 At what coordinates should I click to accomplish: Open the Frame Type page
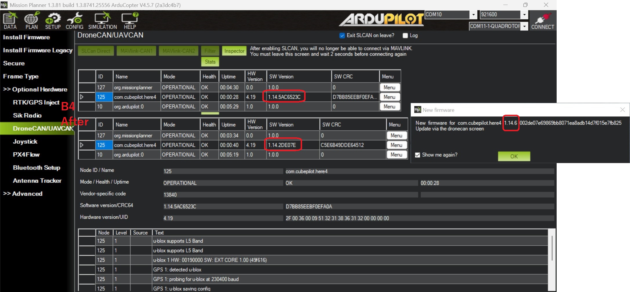[x=21, y=76]
